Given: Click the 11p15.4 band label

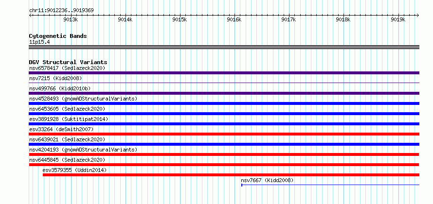Looking at the screenshot, I should tap(39, 42).
